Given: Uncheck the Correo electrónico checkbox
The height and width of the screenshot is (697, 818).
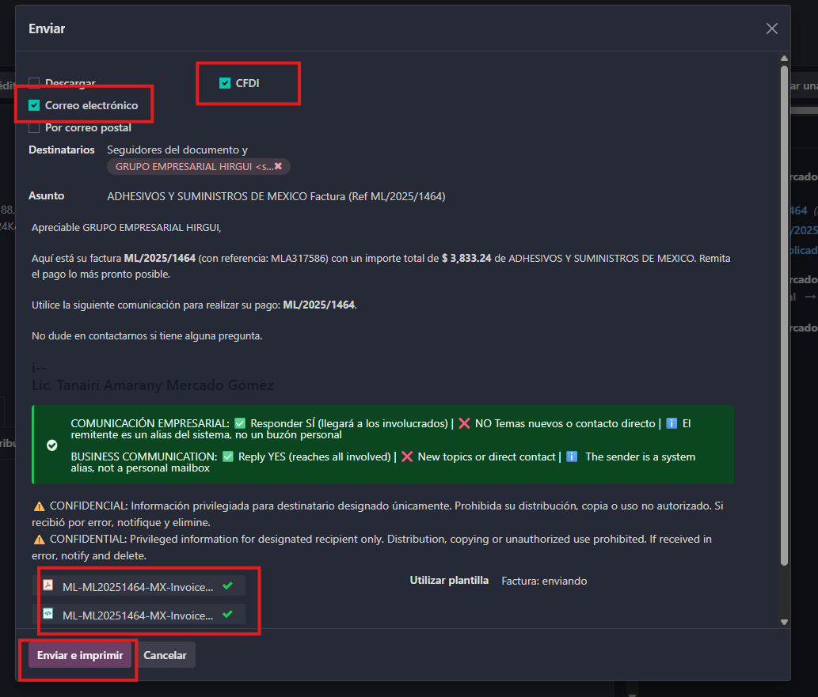Looking at the screenshot, I should click(34, 105).
